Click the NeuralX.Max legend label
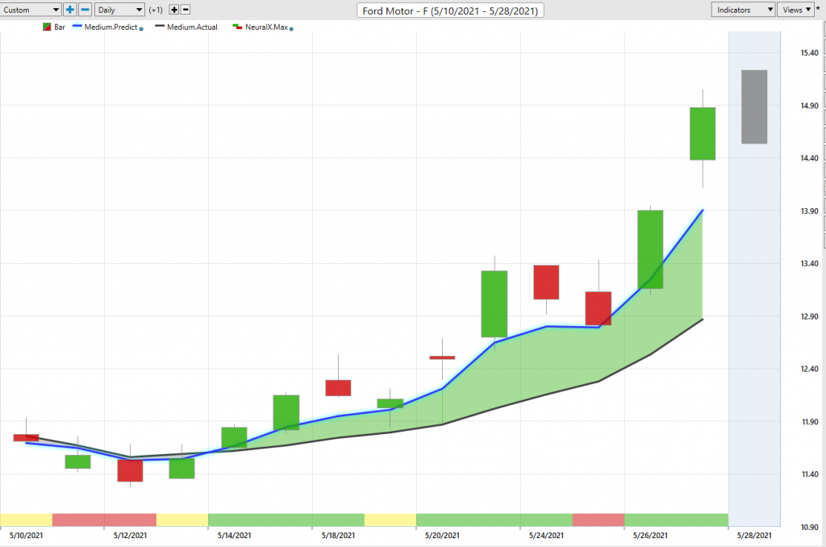This screenshot has height=547, width=826. [x=266, y=27]
